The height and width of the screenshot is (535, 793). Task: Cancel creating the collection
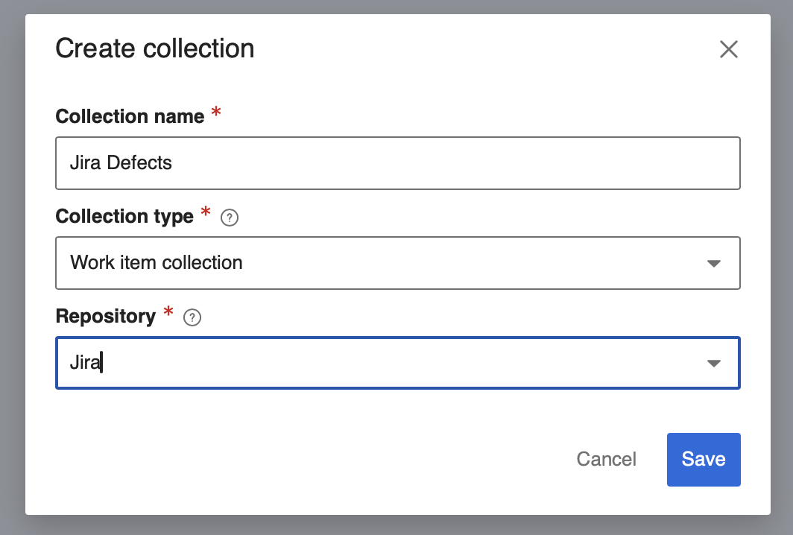tap(606, 460)
